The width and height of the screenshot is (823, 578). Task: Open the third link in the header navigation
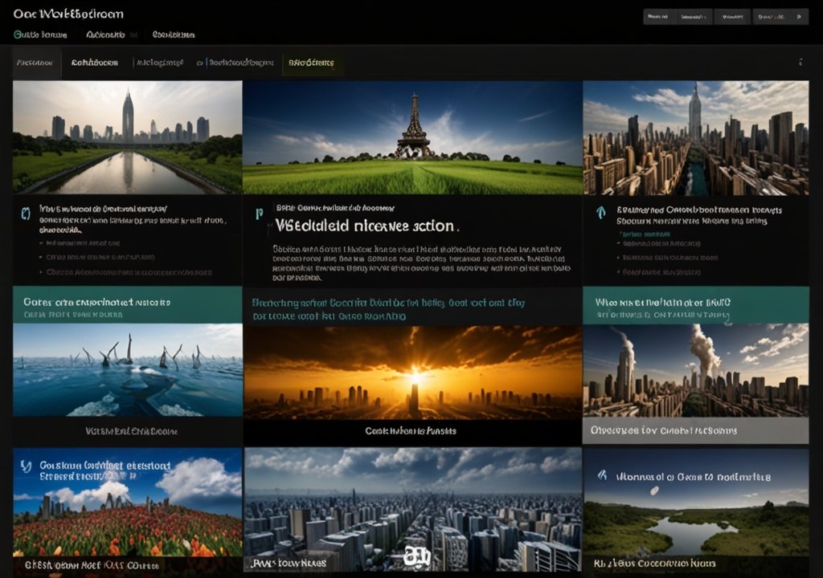(x=174, y=35)
